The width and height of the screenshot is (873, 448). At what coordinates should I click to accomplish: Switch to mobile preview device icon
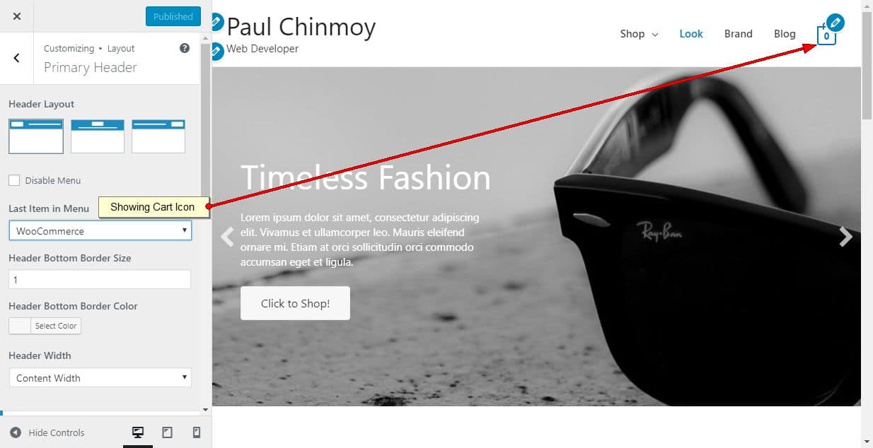coord(197,432)
